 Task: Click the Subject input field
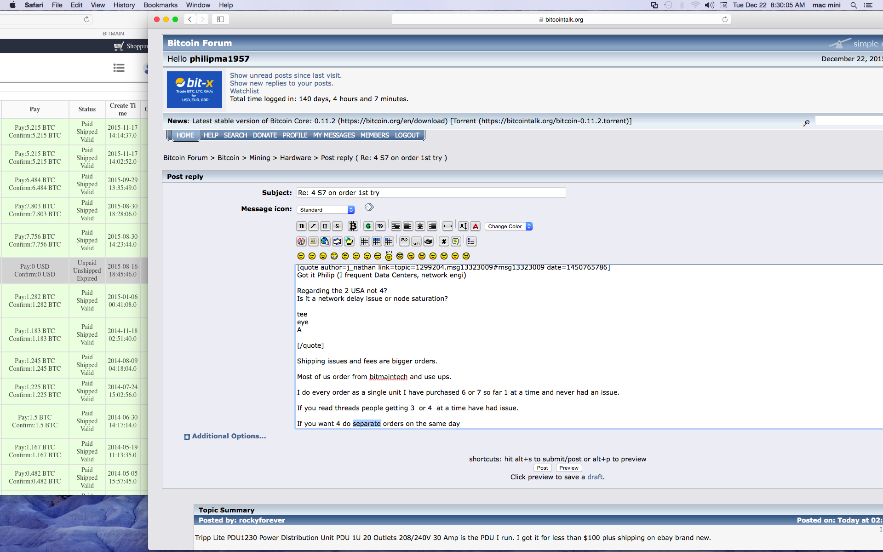[x=431, y=193]
